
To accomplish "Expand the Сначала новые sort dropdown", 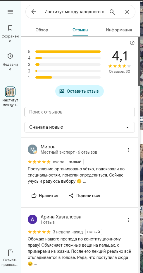I will click(x=80, y=127).
